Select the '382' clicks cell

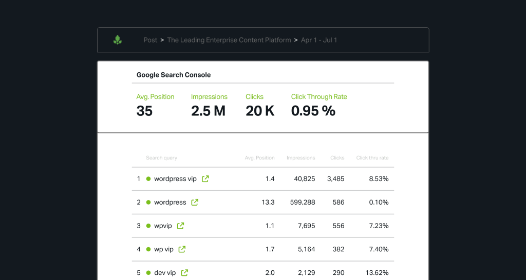tap(339, 249)
